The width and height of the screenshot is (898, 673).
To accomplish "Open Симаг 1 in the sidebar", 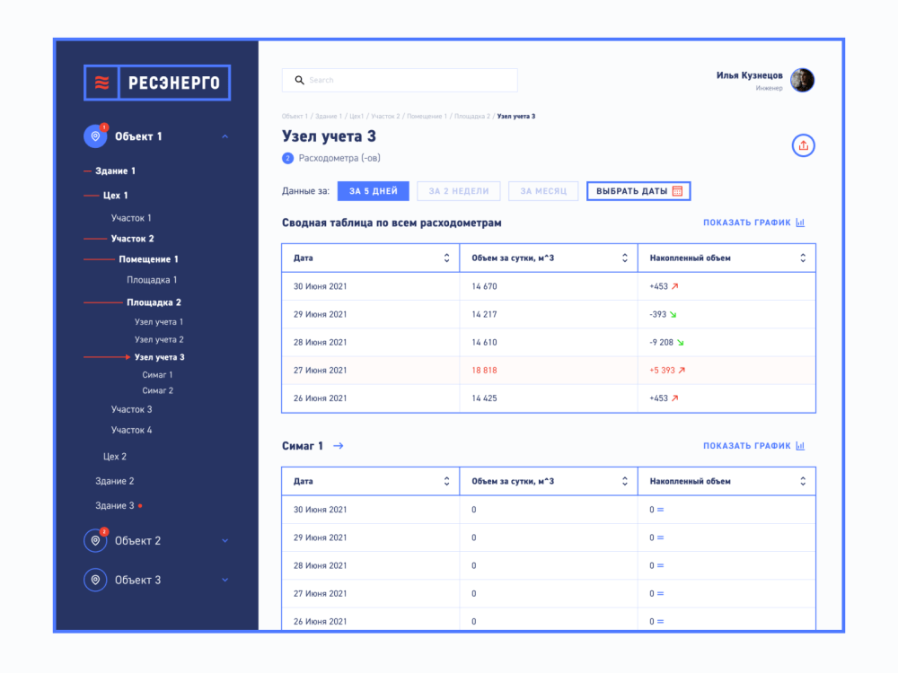I will click(x=157, y=375).
